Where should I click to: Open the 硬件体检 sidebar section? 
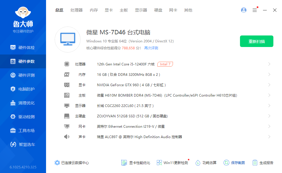(x=23, y=48)
